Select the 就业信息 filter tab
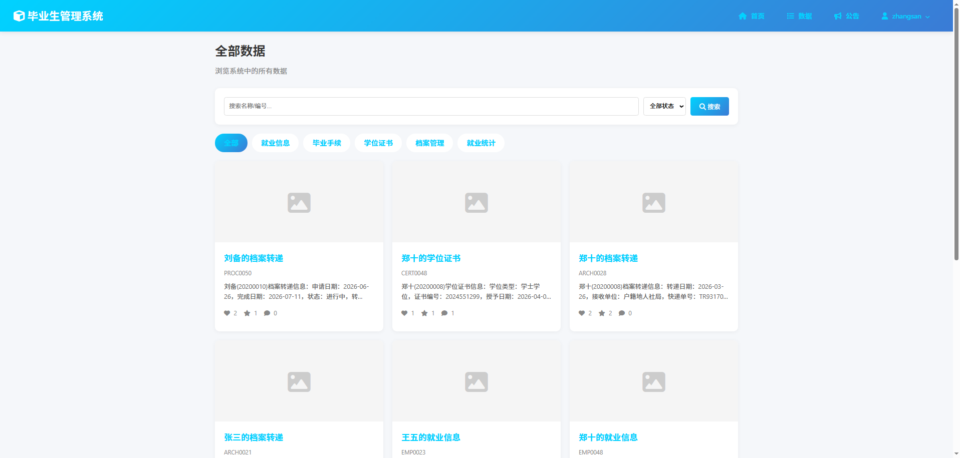960x458 pixels. pos(275,143)
